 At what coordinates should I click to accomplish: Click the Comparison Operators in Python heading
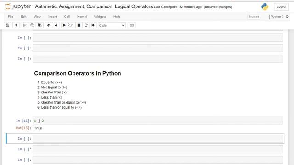coord(78,73)
